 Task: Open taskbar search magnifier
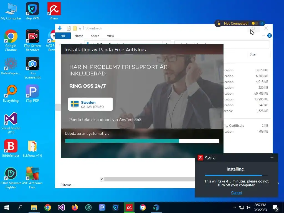click(20, 207)
